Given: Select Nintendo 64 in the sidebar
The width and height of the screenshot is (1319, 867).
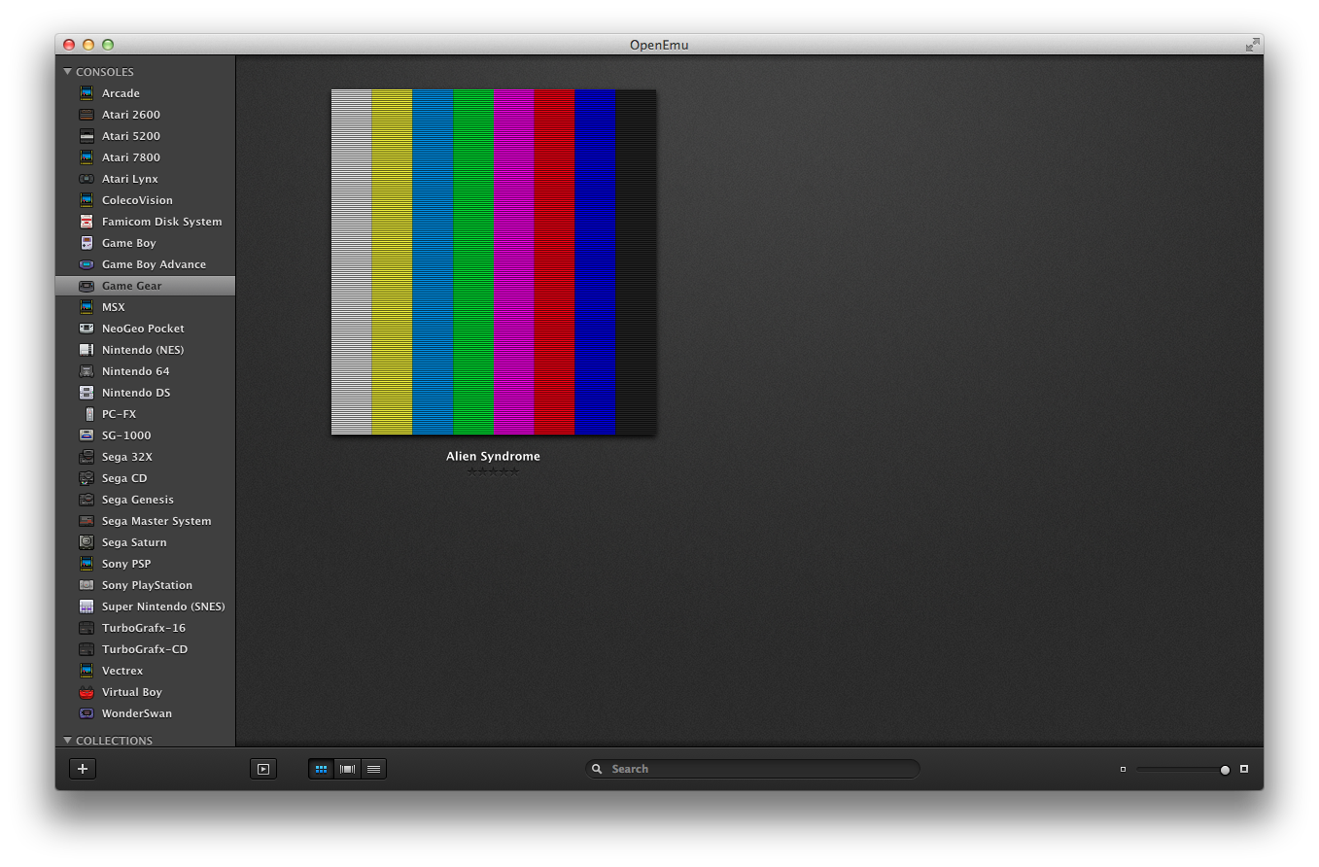Looking at the screenshot, I should (145, 371).
